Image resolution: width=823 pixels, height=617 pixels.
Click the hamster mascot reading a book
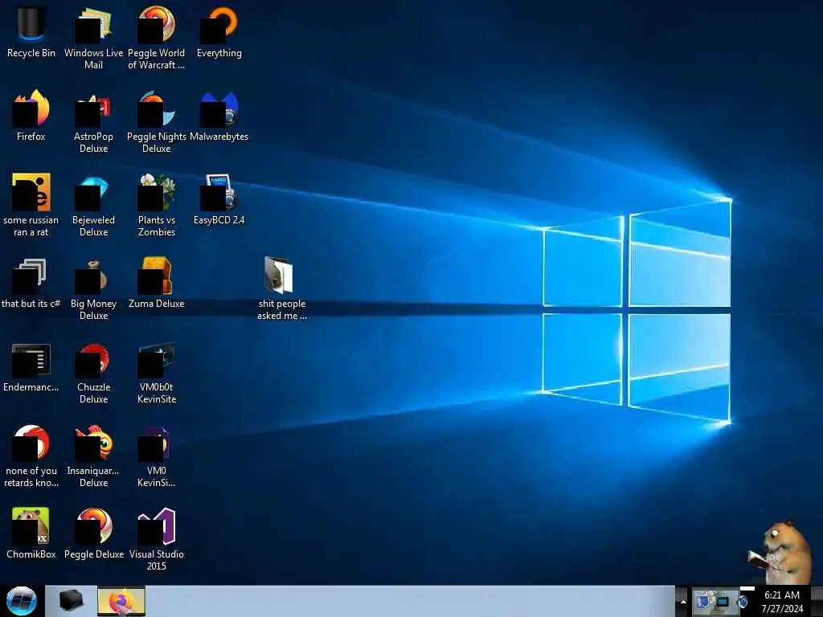780,553
